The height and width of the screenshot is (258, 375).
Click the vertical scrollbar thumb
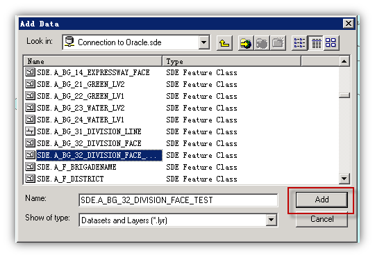pyautogui.click(x=344, y=95)
